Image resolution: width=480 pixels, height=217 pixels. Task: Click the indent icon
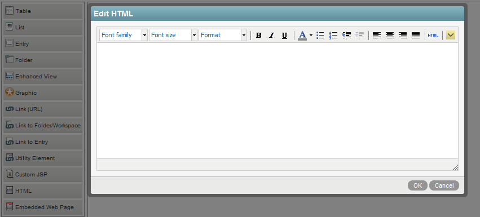click(x=346, y=35)
